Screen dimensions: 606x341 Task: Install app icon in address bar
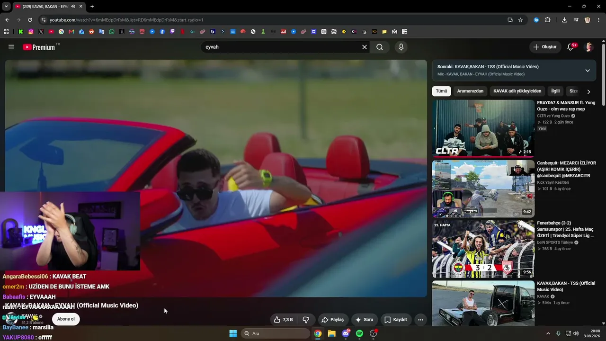click(510, 20)
